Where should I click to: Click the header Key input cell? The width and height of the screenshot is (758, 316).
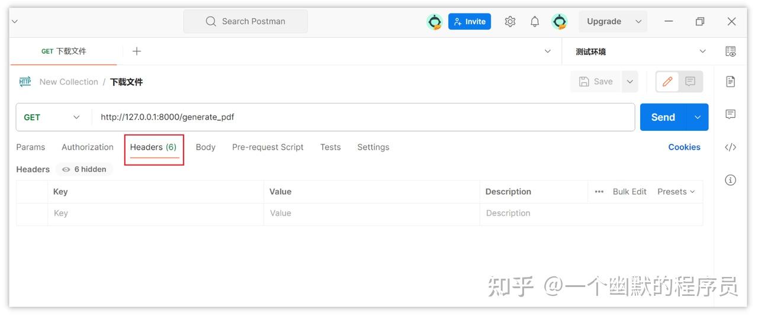pyautogui.click(x=156, y=214)
